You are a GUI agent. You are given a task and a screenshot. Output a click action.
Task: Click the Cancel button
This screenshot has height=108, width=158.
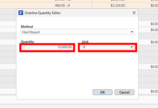125,92
